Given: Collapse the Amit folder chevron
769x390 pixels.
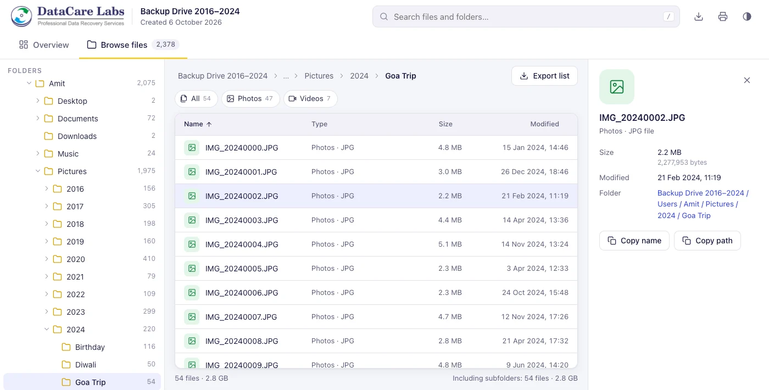Looking at the screenshot, I should [29, 83].
